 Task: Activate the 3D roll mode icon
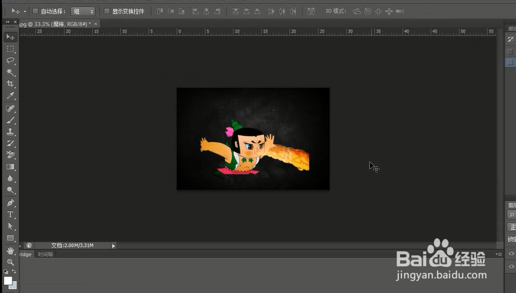(x=367, y=11)
